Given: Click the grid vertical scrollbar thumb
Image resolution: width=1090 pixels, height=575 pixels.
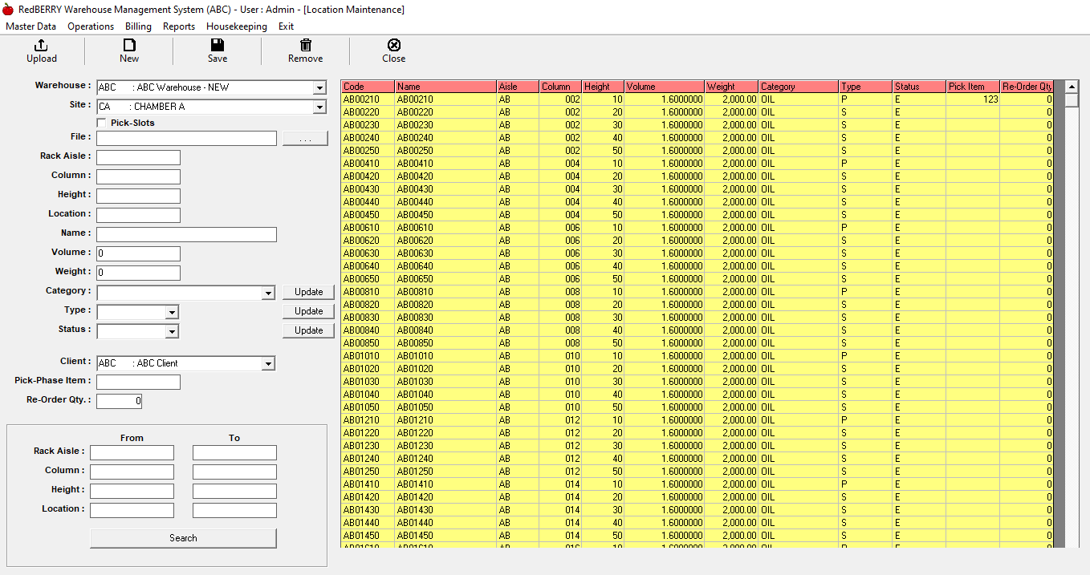Looking at the screenshot, I should pyautogui.click(x=1072, y=100).
